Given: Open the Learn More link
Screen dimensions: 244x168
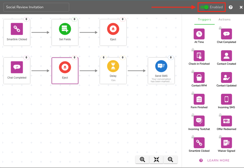Looking at the screenshot, I should point(218,161).
